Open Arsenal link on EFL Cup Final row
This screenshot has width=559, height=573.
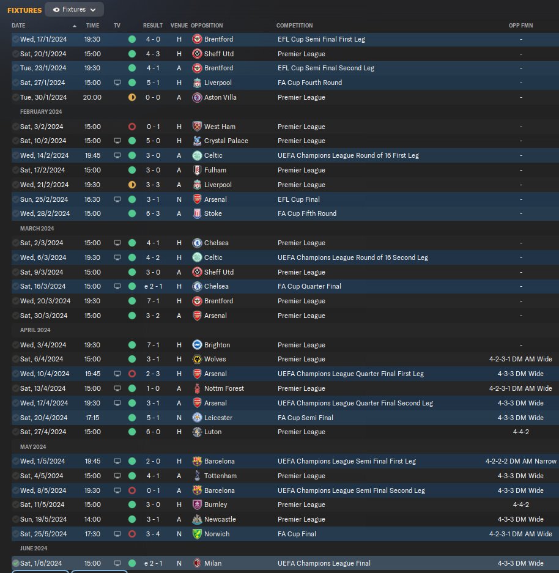coord(215,199)
